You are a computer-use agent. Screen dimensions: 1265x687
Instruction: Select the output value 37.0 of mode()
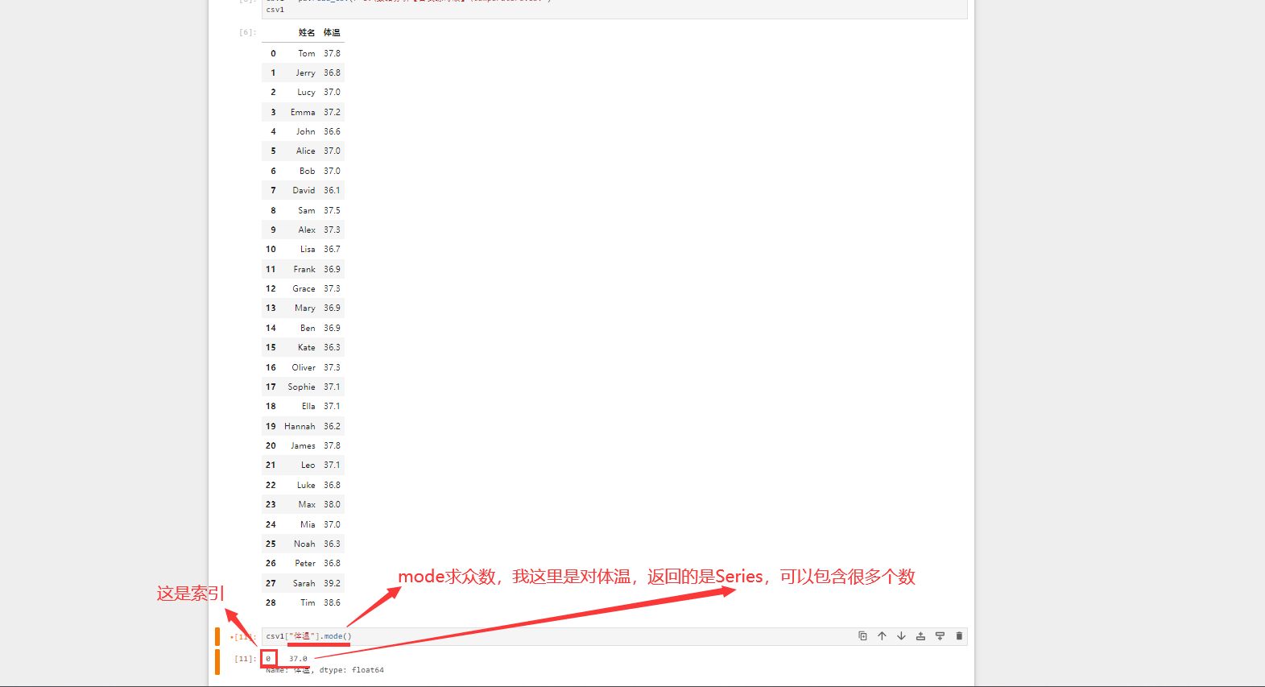298,659
